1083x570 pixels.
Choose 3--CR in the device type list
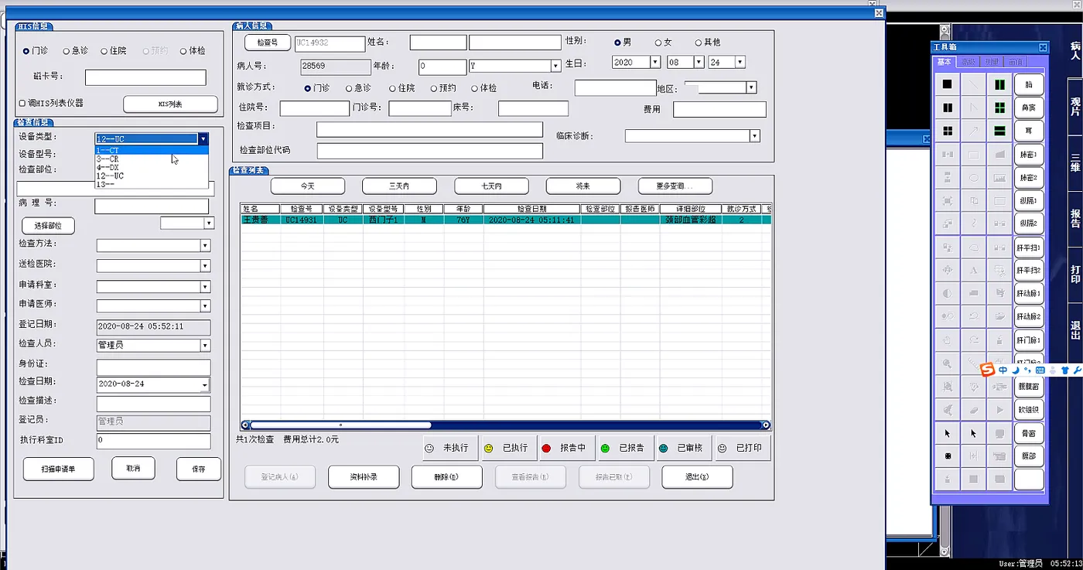pyautogui.click(x=152, y=159)
